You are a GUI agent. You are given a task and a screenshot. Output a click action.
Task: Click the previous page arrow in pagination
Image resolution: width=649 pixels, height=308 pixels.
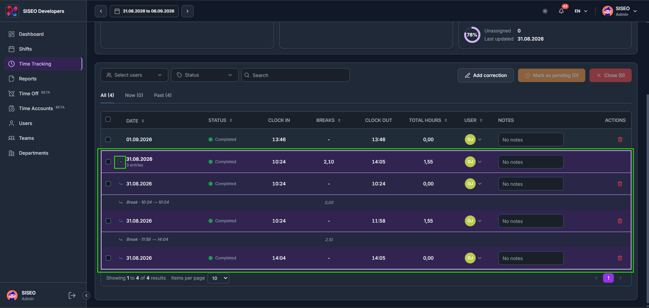[596, 278]
